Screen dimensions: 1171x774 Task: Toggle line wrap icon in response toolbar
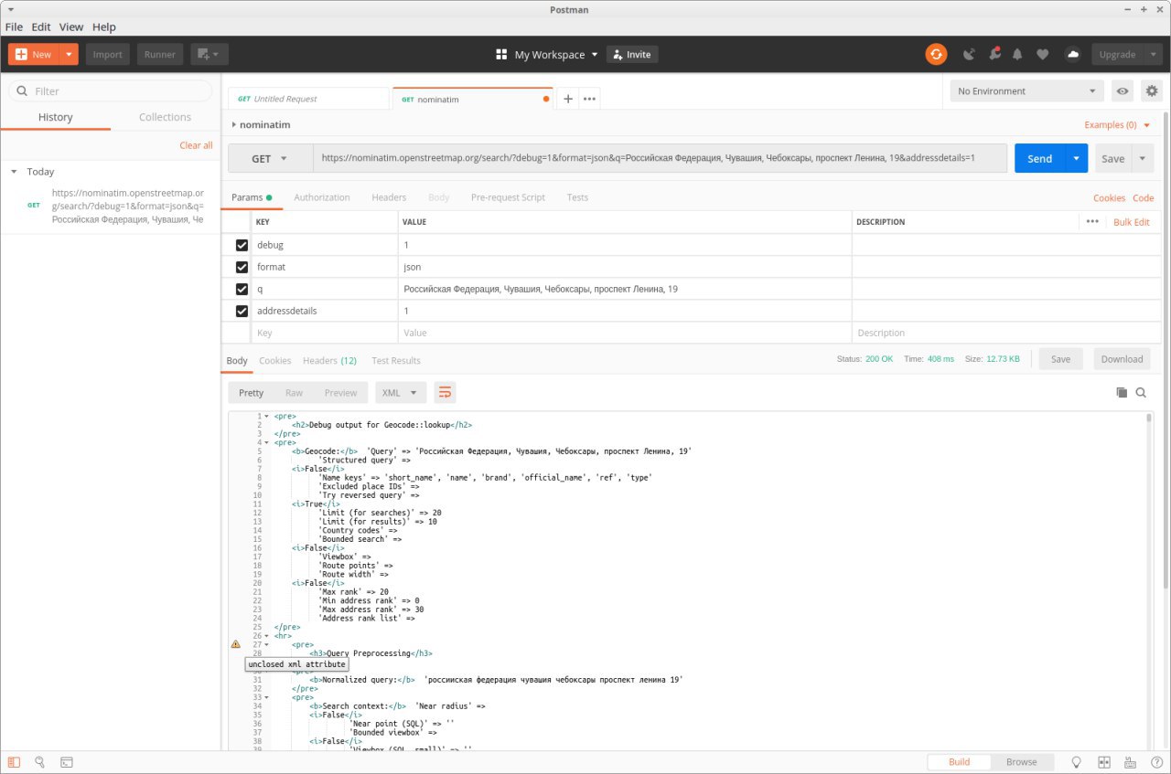pyautogui.click(x=445, y=393)
